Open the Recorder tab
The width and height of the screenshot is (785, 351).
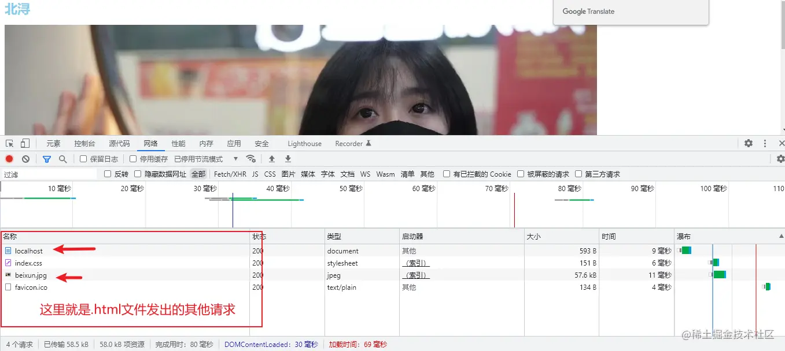click(353, 144)
